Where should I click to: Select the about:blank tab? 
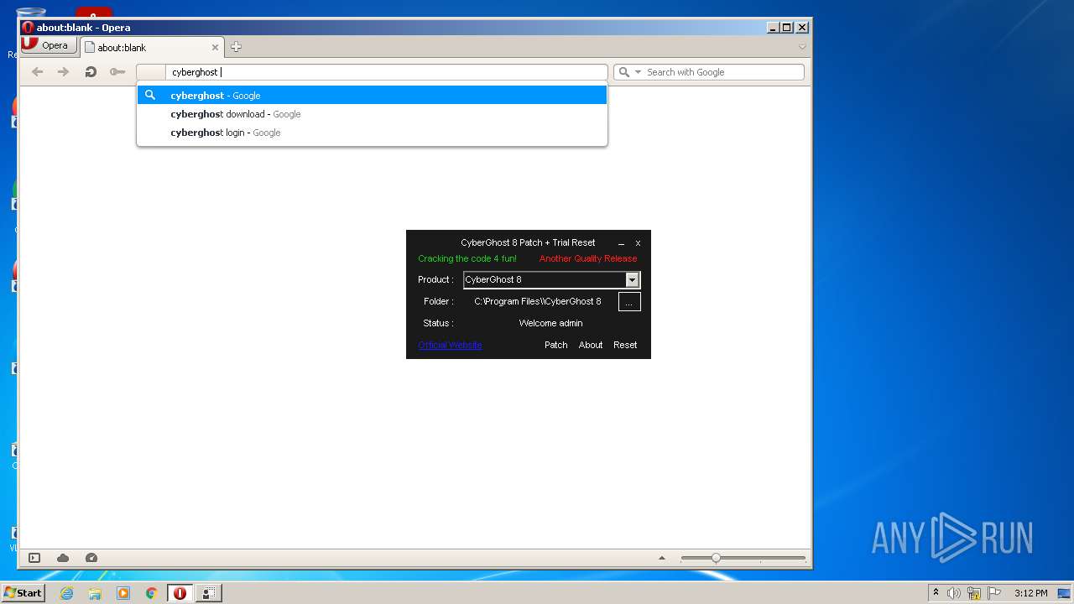151,48
